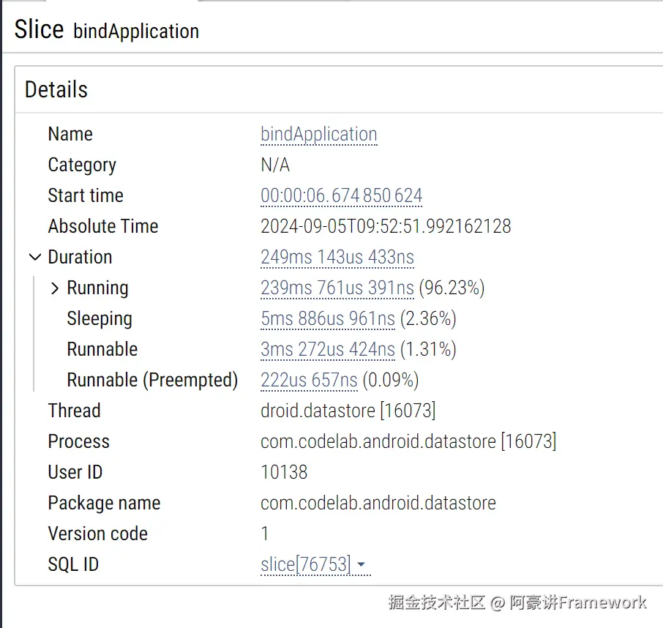
Task: Open the slice[76753] SQL ID dropdown arrow
Action: [x=361, y=564]
